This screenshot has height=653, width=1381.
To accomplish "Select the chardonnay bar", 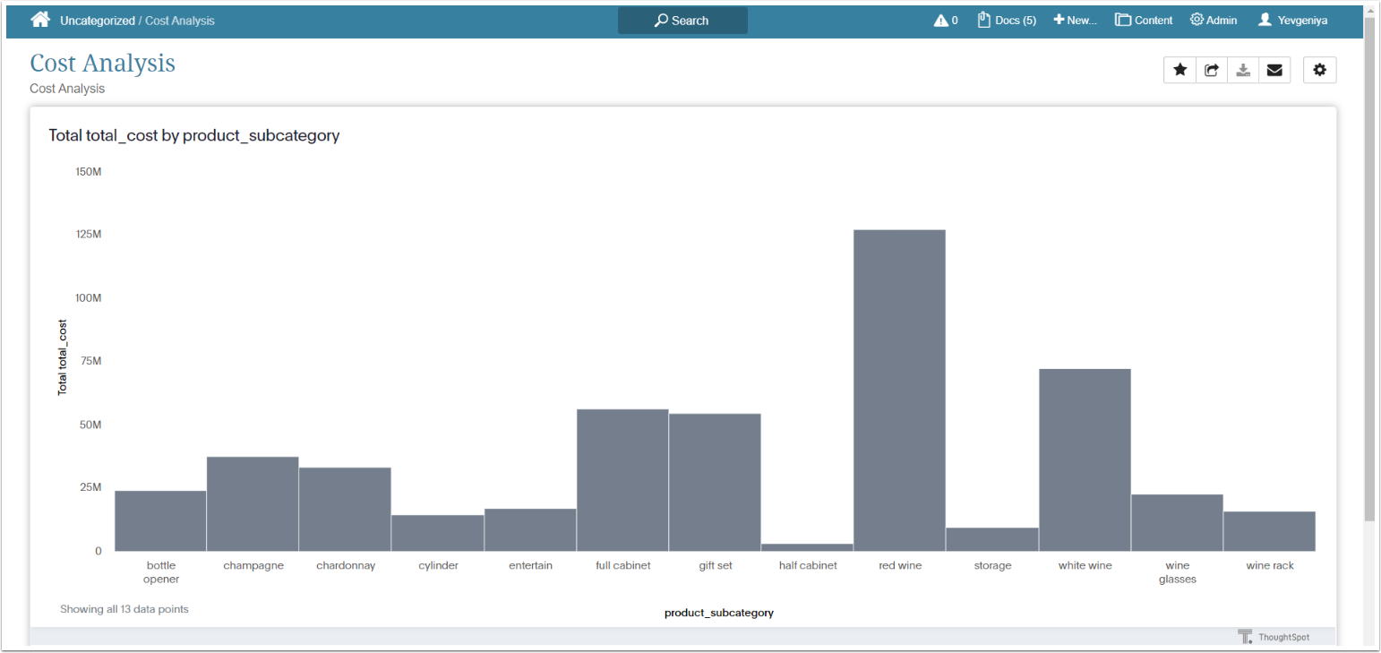I will (345, 510).
